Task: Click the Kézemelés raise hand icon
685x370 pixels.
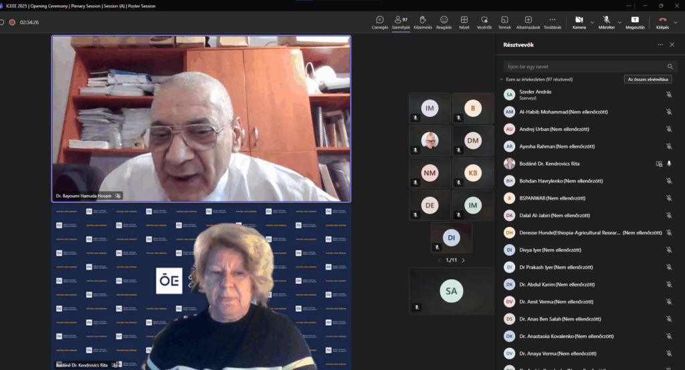Action: tap(423, 21)
